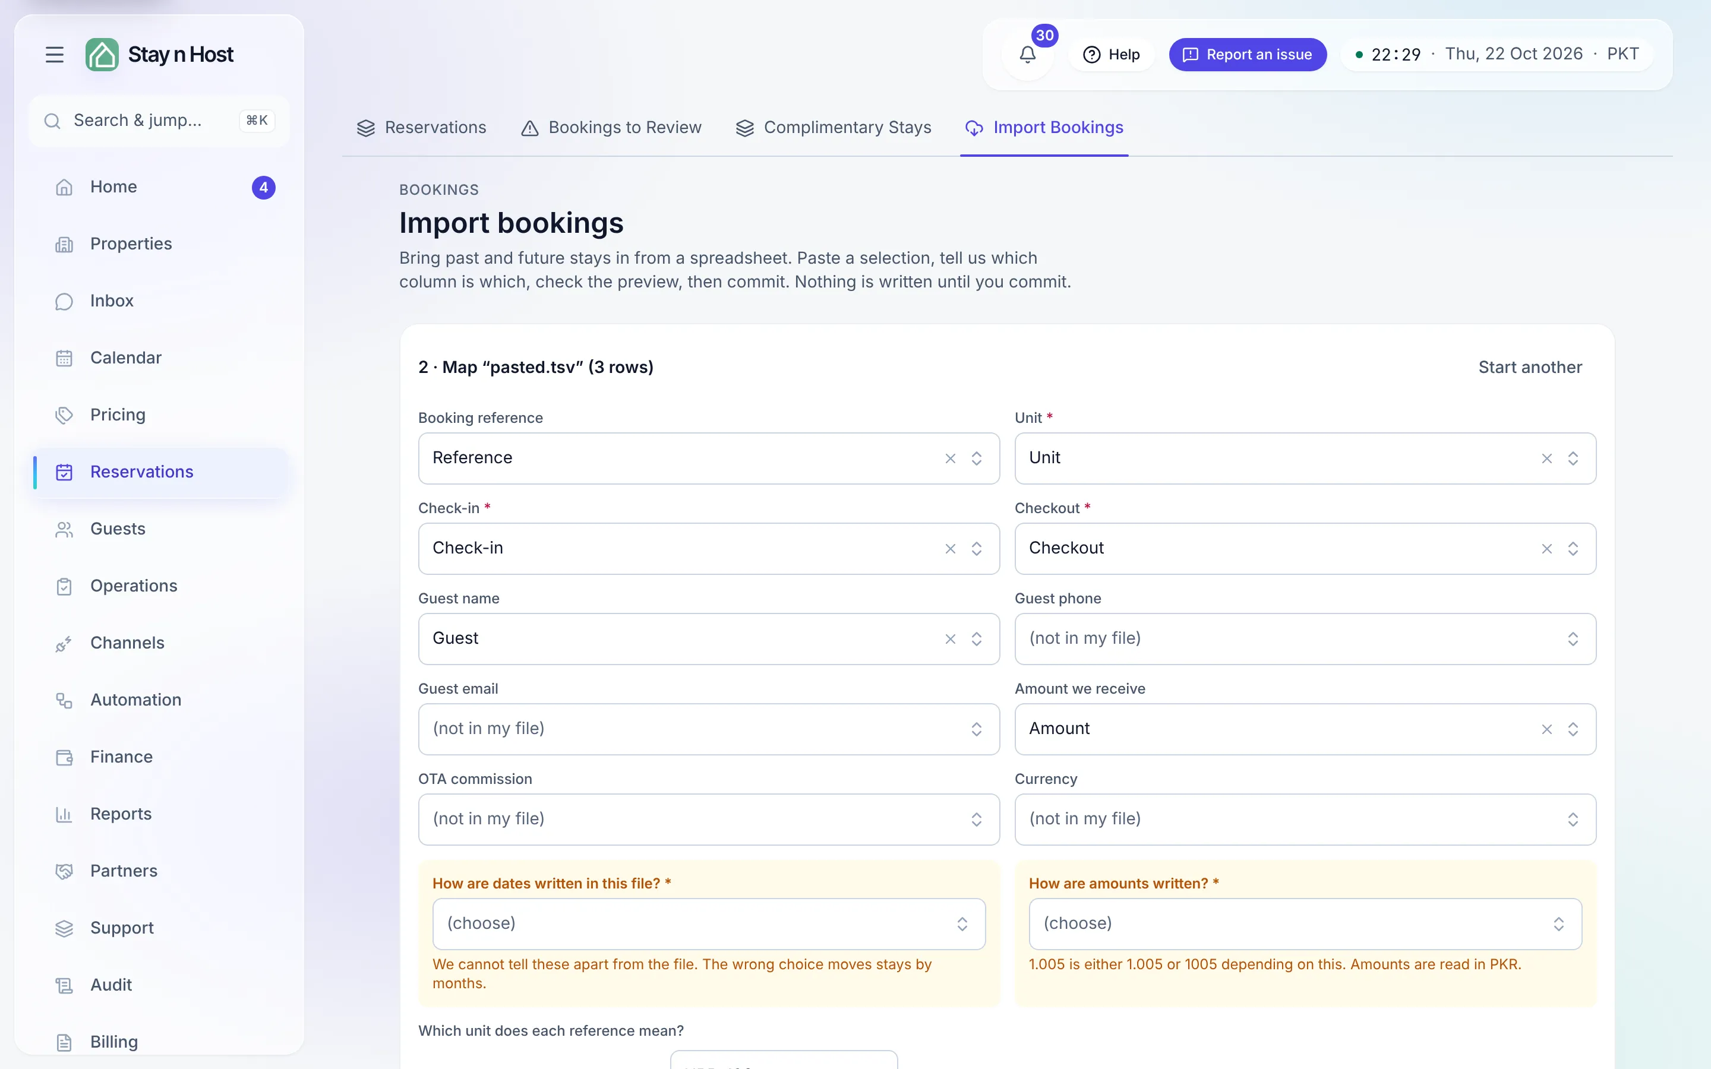
Task: Open Check-in column dropdown arrows
Action: pyautogui.click(x=976, y=549)
